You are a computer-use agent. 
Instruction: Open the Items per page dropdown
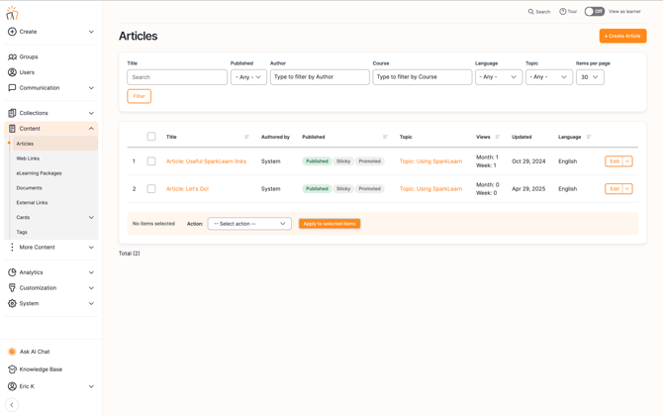(x=590, y=76)
